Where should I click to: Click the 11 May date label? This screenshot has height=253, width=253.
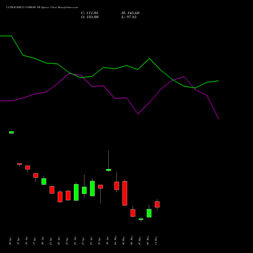(156, 240)
